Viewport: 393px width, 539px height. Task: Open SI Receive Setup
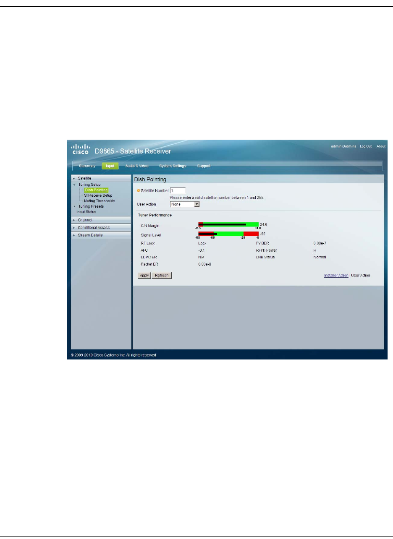98,195
